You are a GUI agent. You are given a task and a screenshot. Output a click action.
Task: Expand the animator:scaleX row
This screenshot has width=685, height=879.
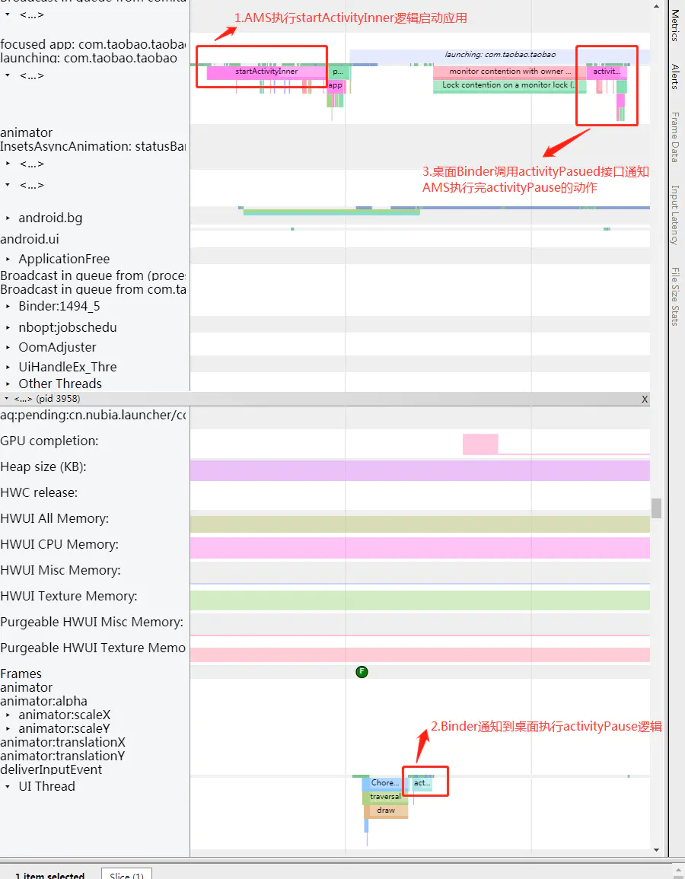[8, 715]
